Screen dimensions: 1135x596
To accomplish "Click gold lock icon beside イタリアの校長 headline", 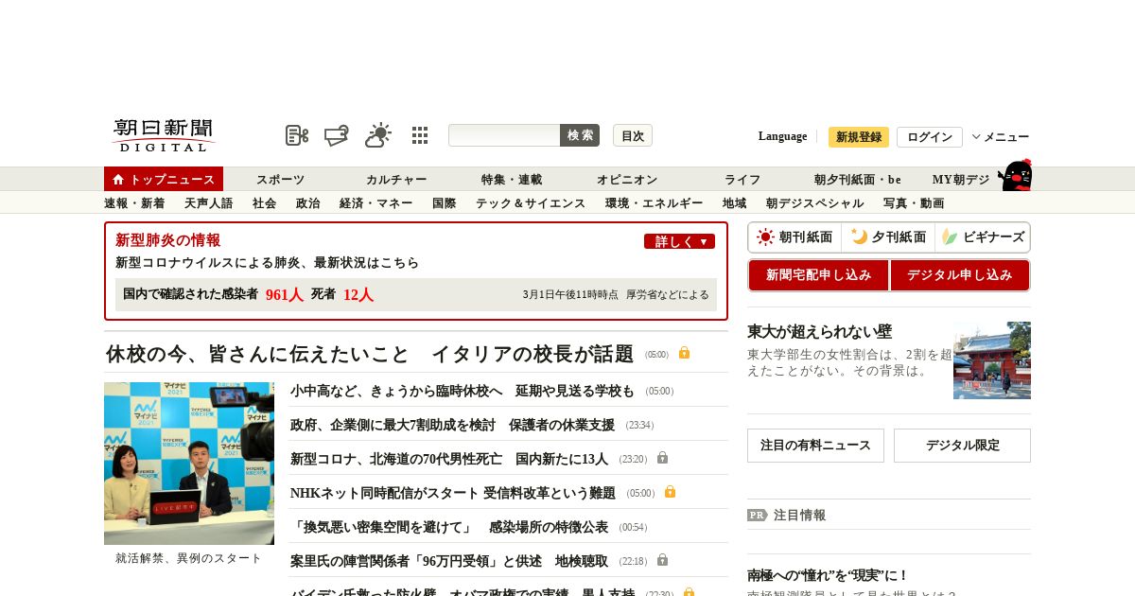I will [684, 353].
